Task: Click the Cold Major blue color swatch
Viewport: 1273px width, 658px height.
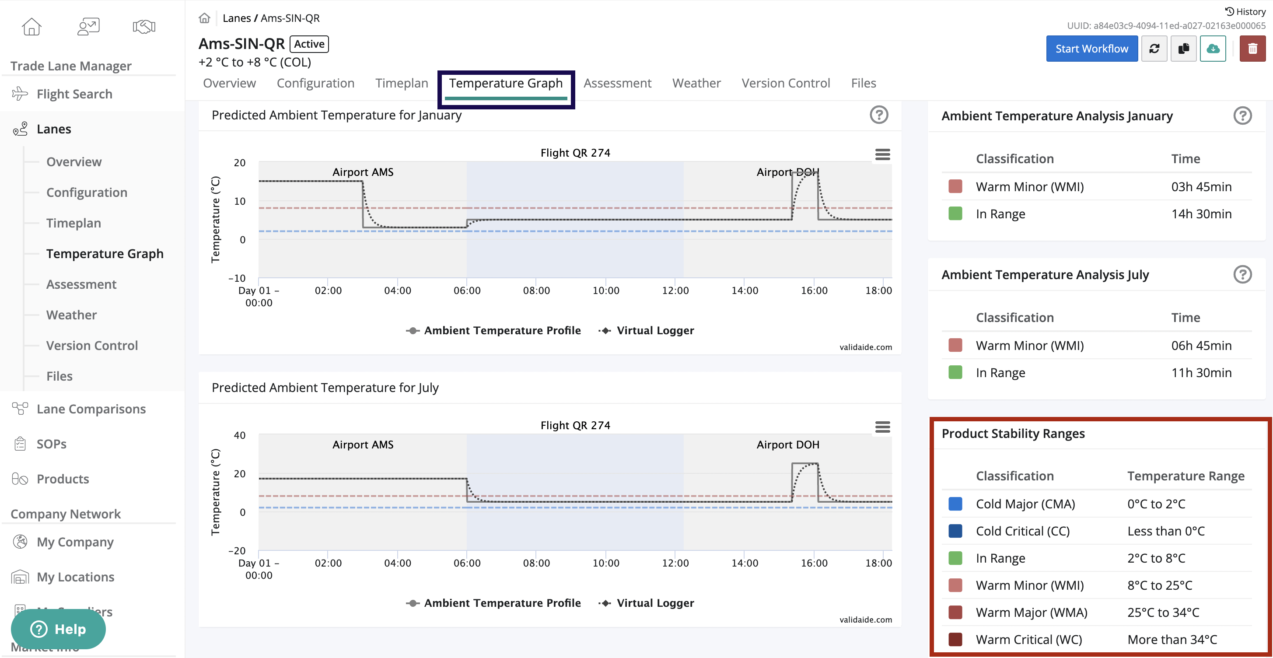Action: (x=955, y=504)
